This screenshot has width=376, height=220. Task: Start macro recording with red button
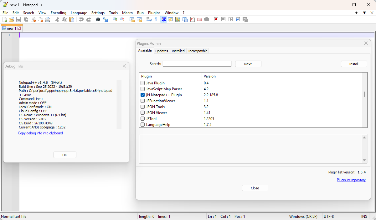tap(216, 19)
